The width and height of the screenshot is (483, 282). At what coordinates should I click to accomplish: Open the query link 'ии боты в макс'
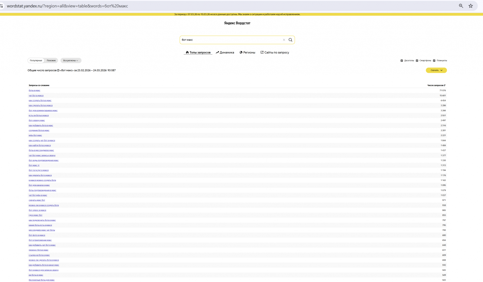point(36,275)
